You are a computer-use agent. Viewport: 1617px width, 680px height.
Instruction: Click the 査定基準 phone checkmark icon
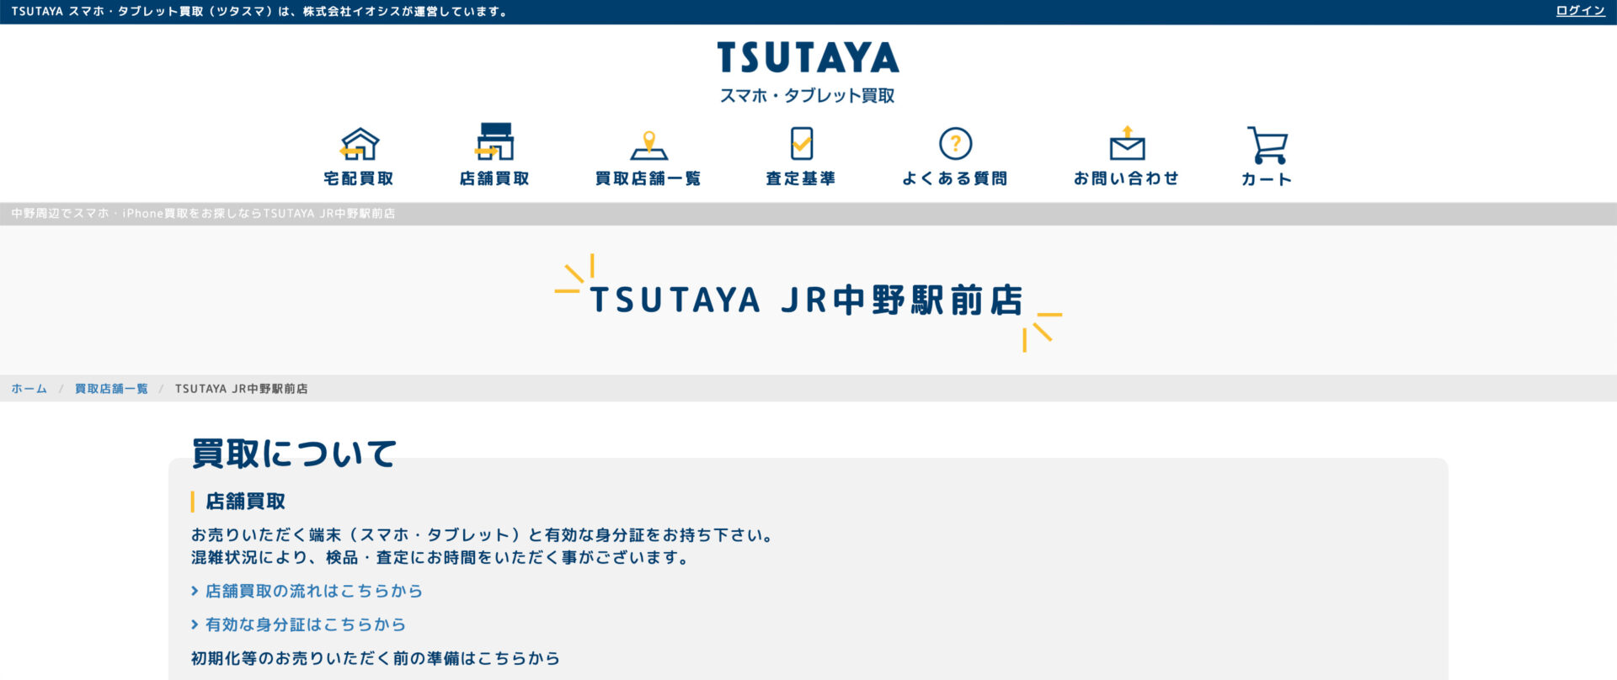tap(801, 143)
